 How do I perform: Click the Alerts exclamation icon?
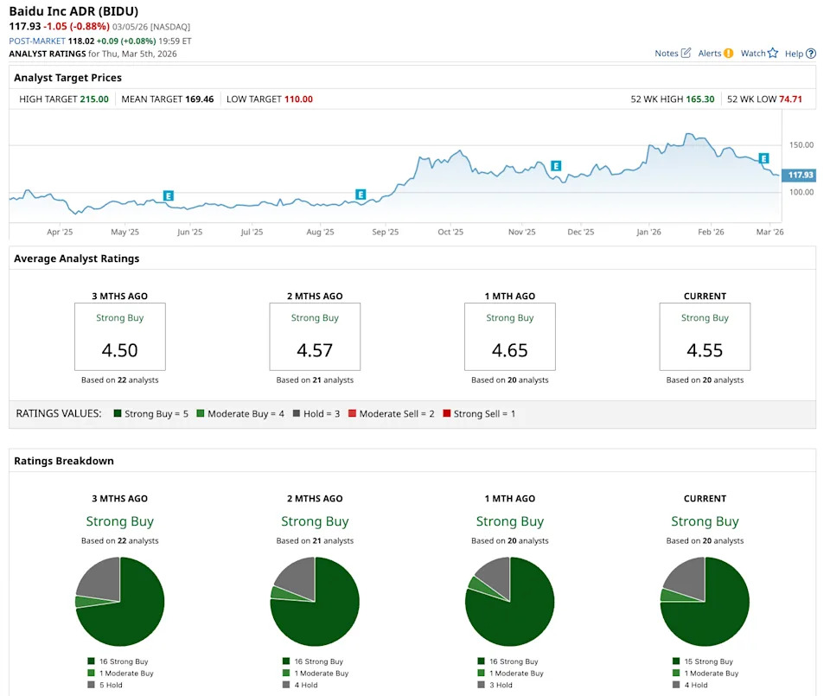point(729,53)
